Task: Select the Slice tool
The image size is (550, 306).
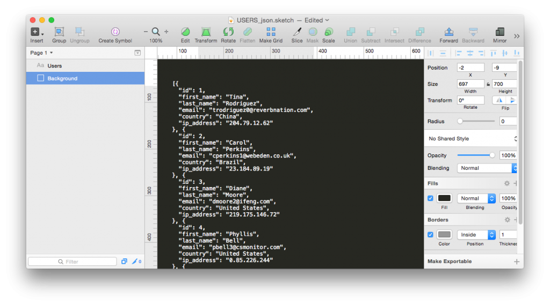Action: pos(296,32)
